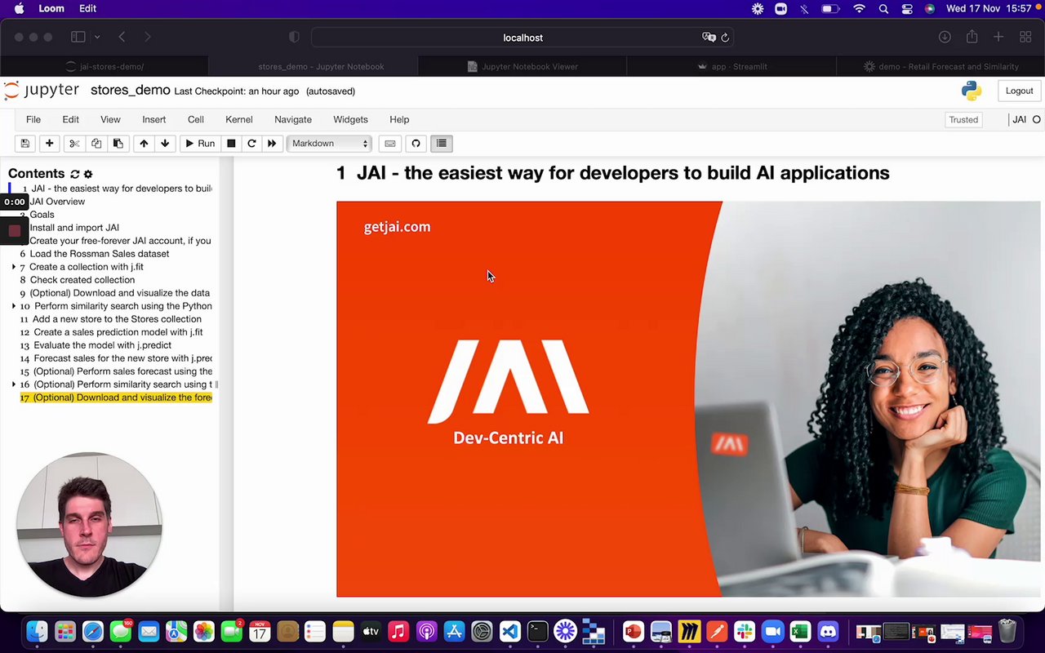Show Safari downloads icon
Screen dimensions: 1045x653
(x=945, y=37)
